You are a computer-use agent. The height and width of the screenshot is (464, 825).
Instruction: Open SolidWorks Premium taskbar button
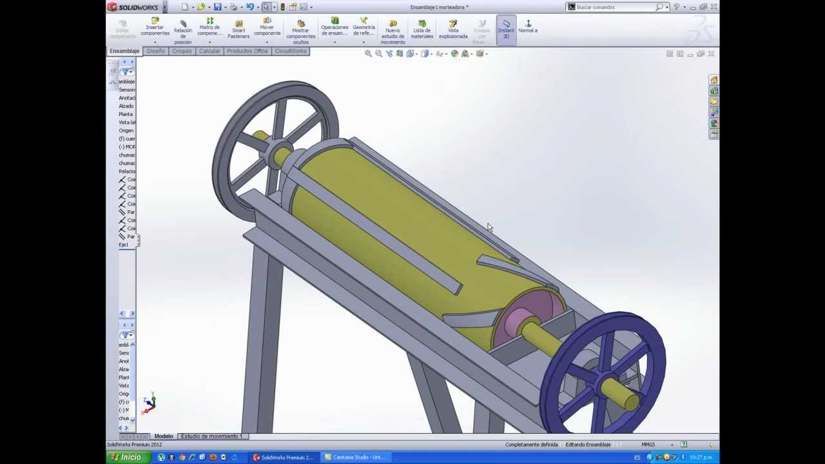(284, 458)
